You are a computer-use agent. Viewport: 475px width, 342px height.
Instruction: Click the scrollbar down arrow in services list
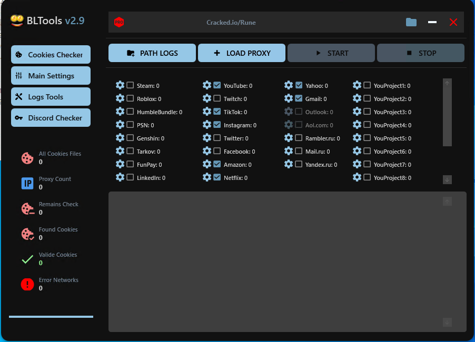pyautogui.click(x=447, y=179)
